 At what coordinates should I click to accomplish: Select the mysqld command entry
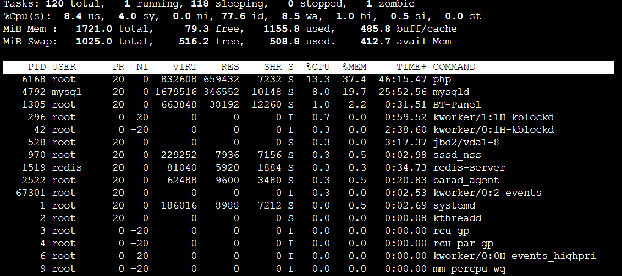pos(451,92)
